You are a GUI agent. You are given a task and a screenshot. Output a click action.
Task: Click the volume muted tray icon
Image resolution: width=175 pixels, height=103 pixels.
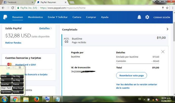pos(157,99)
